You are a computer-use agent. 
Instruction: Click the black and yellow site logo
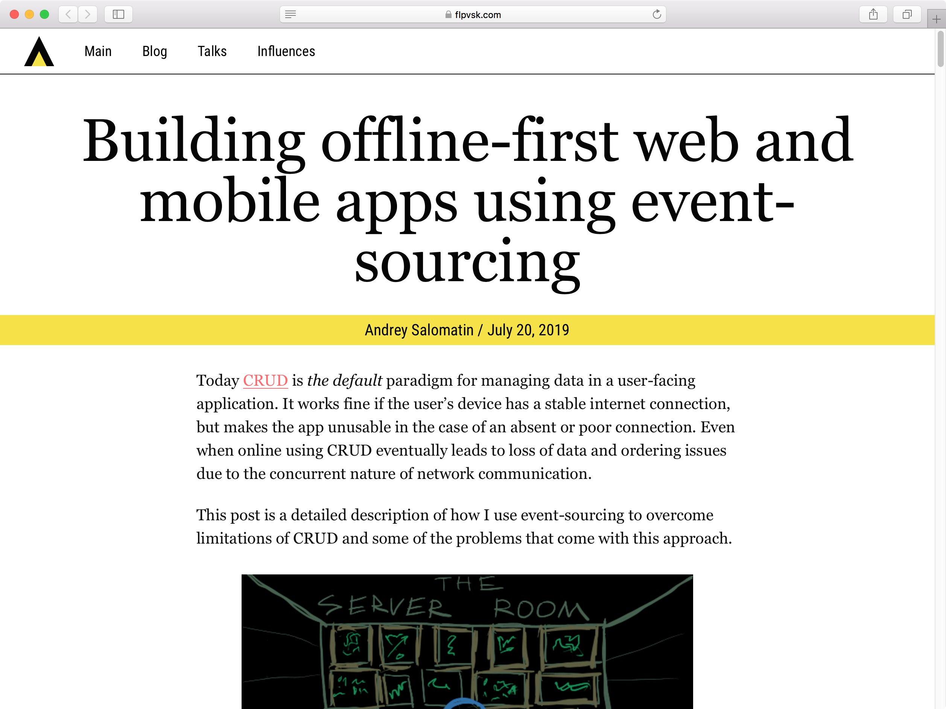point(39,51)
